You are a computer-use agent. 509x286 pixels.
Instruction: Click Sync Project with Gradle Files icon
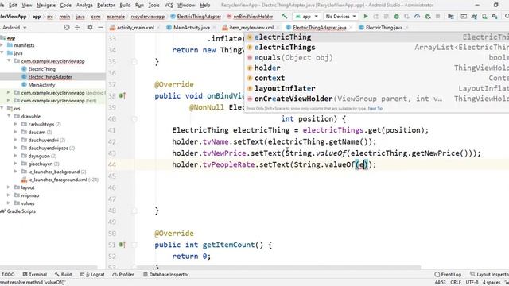[474, 16]
